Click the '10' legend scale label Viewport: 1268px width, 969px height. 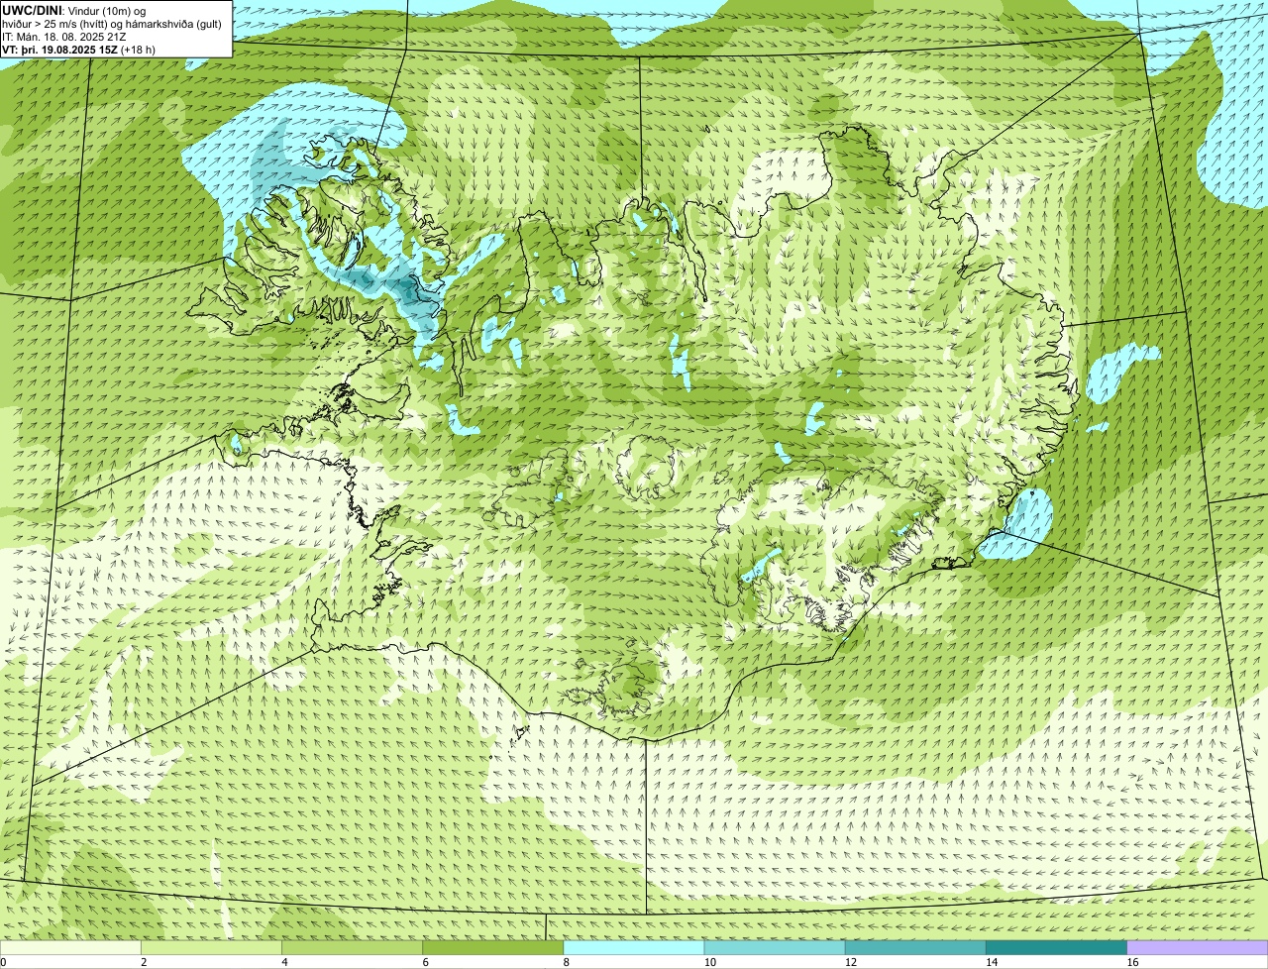[x=709, y=962]
